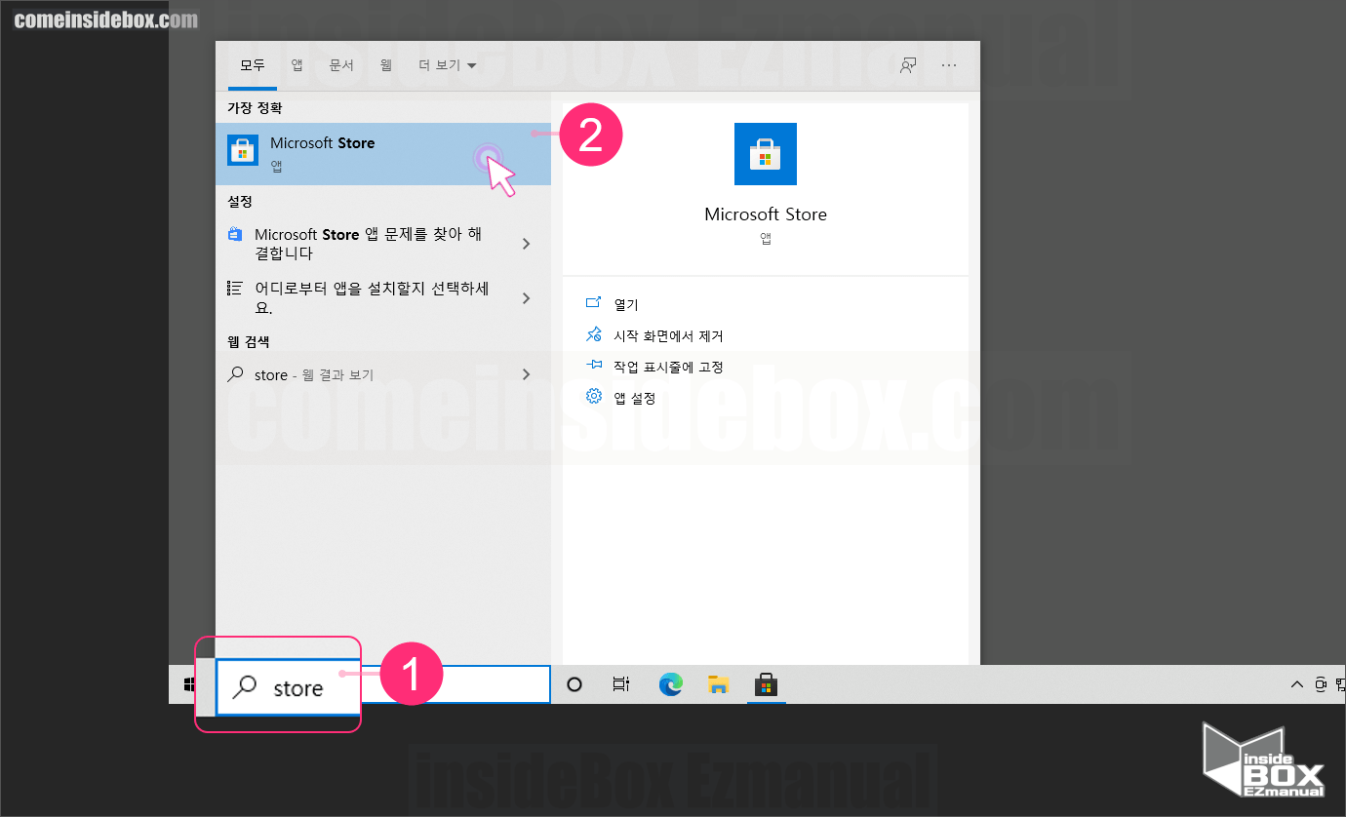Click the gear icon beside 앱 설정

click(593, 397)
